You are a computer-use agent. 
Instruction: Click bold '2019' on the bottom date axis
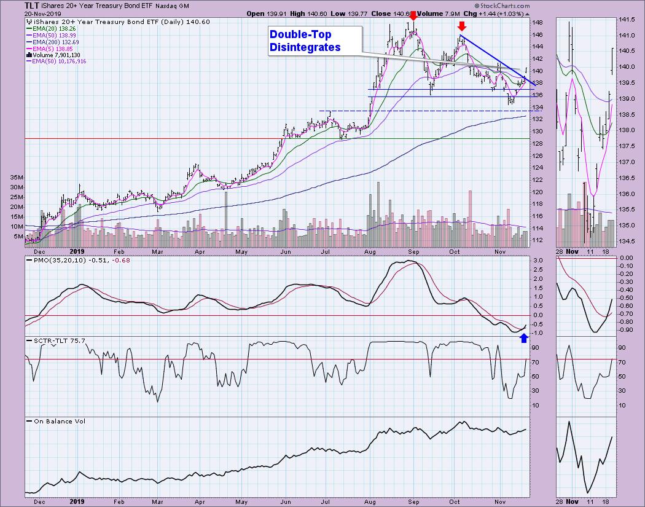tap(77, 501)
